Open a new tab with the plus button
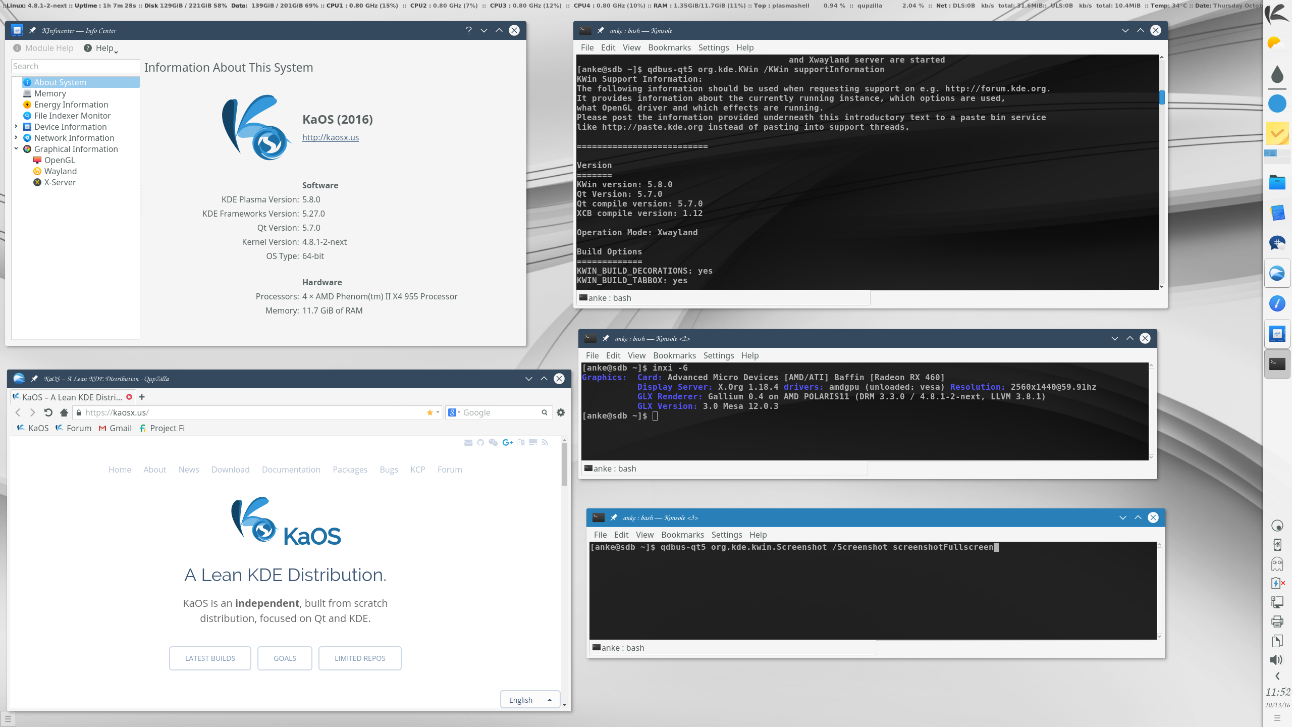 coord(142,397)
